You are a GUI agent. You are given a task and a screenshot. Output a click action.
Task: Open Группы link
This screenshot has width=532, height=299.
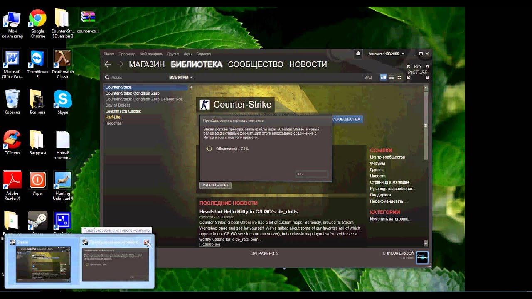377,169
